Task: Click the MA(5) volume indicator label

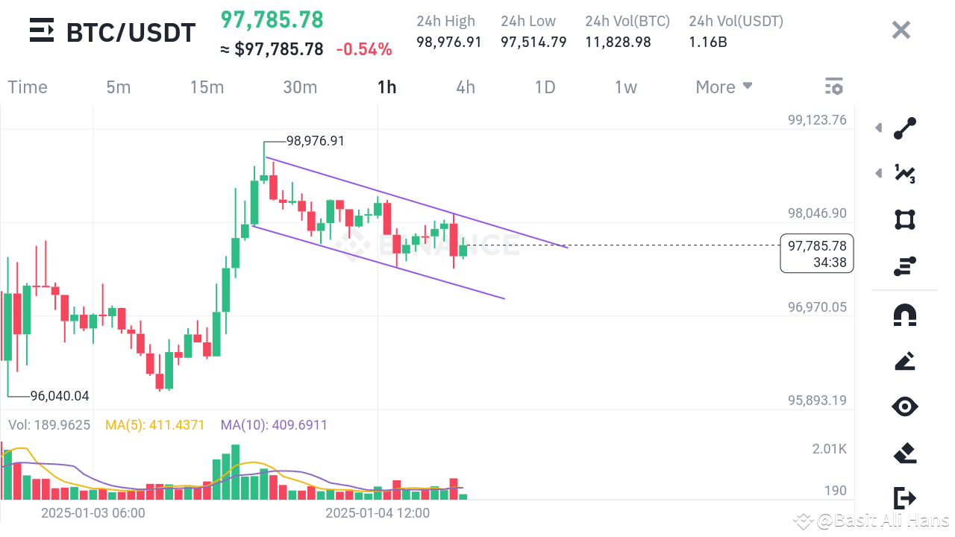Action: coord(155,424)
